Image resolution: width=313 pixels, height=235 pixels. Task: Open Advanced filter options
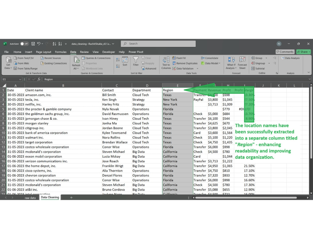(149, 68)
